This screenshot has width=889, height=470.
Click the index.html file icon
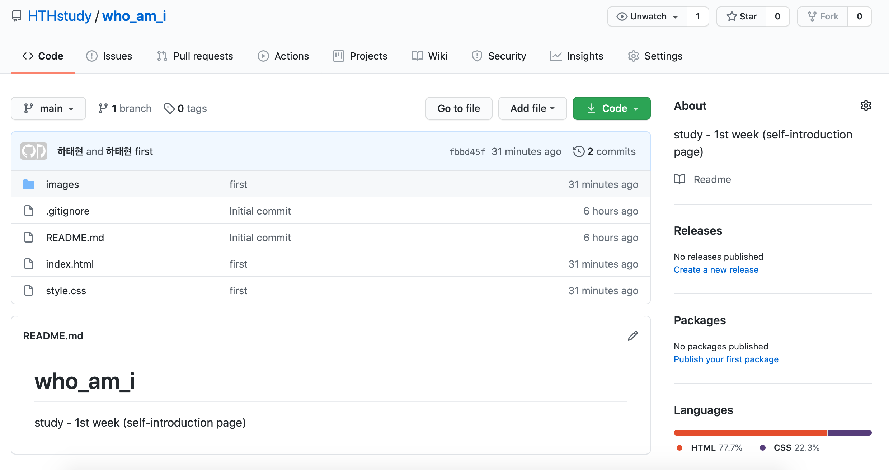29,264
